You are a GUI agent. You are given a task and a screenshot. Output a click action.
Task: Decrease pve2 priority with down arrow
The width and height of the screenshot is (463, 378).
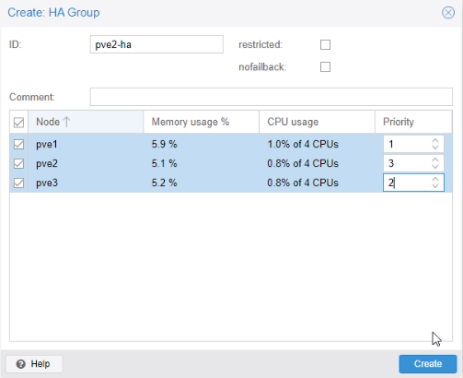point(435,167)
